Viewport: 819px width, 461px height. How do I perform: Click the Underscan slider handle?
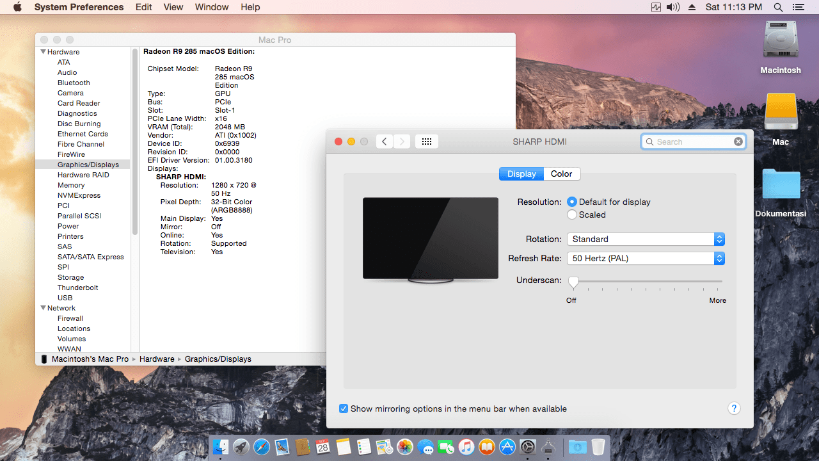click(x=573, y=282)
